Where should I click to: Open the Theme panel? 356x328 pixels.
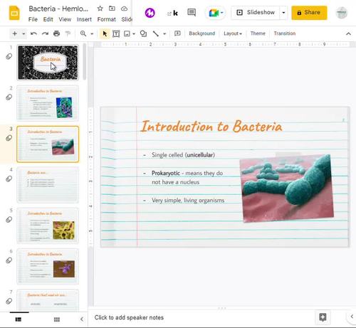click(x=258, y=33)
